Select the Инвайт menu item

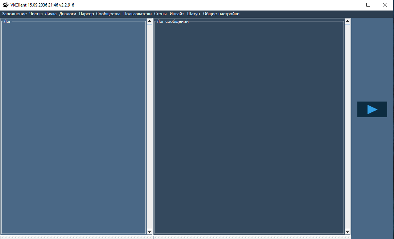(177, 14)
